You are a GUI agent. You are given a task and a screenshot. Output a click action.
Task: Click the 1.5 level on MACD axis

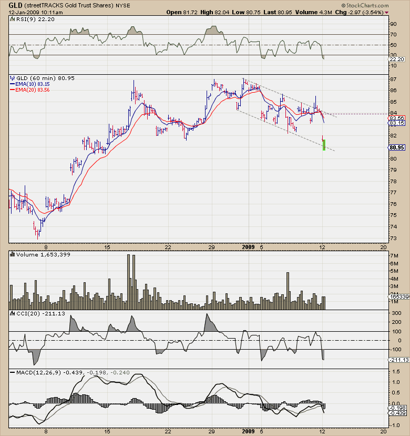(x=396, y=371)
